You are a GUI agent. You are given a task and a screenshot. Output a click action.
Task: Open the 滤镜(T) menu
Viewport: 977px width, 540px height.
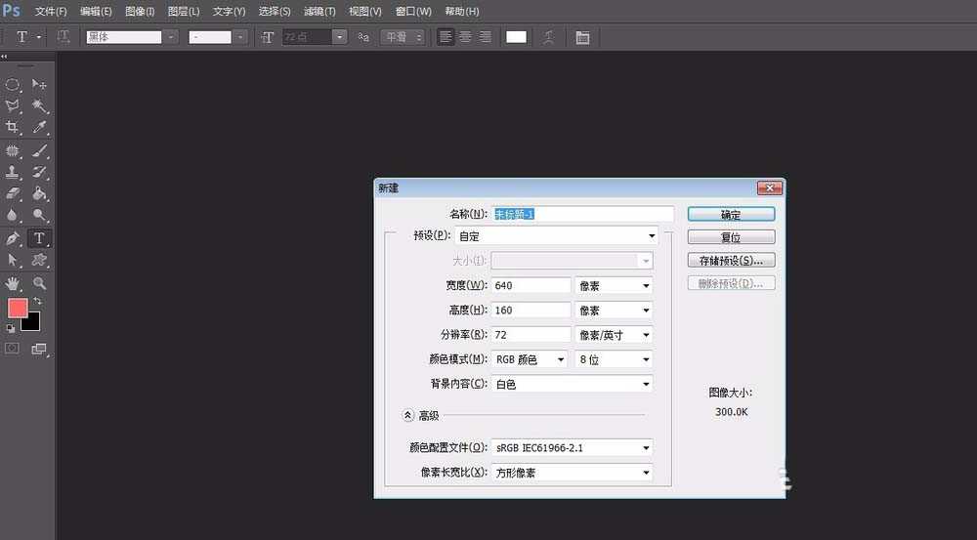click(319, 12)
